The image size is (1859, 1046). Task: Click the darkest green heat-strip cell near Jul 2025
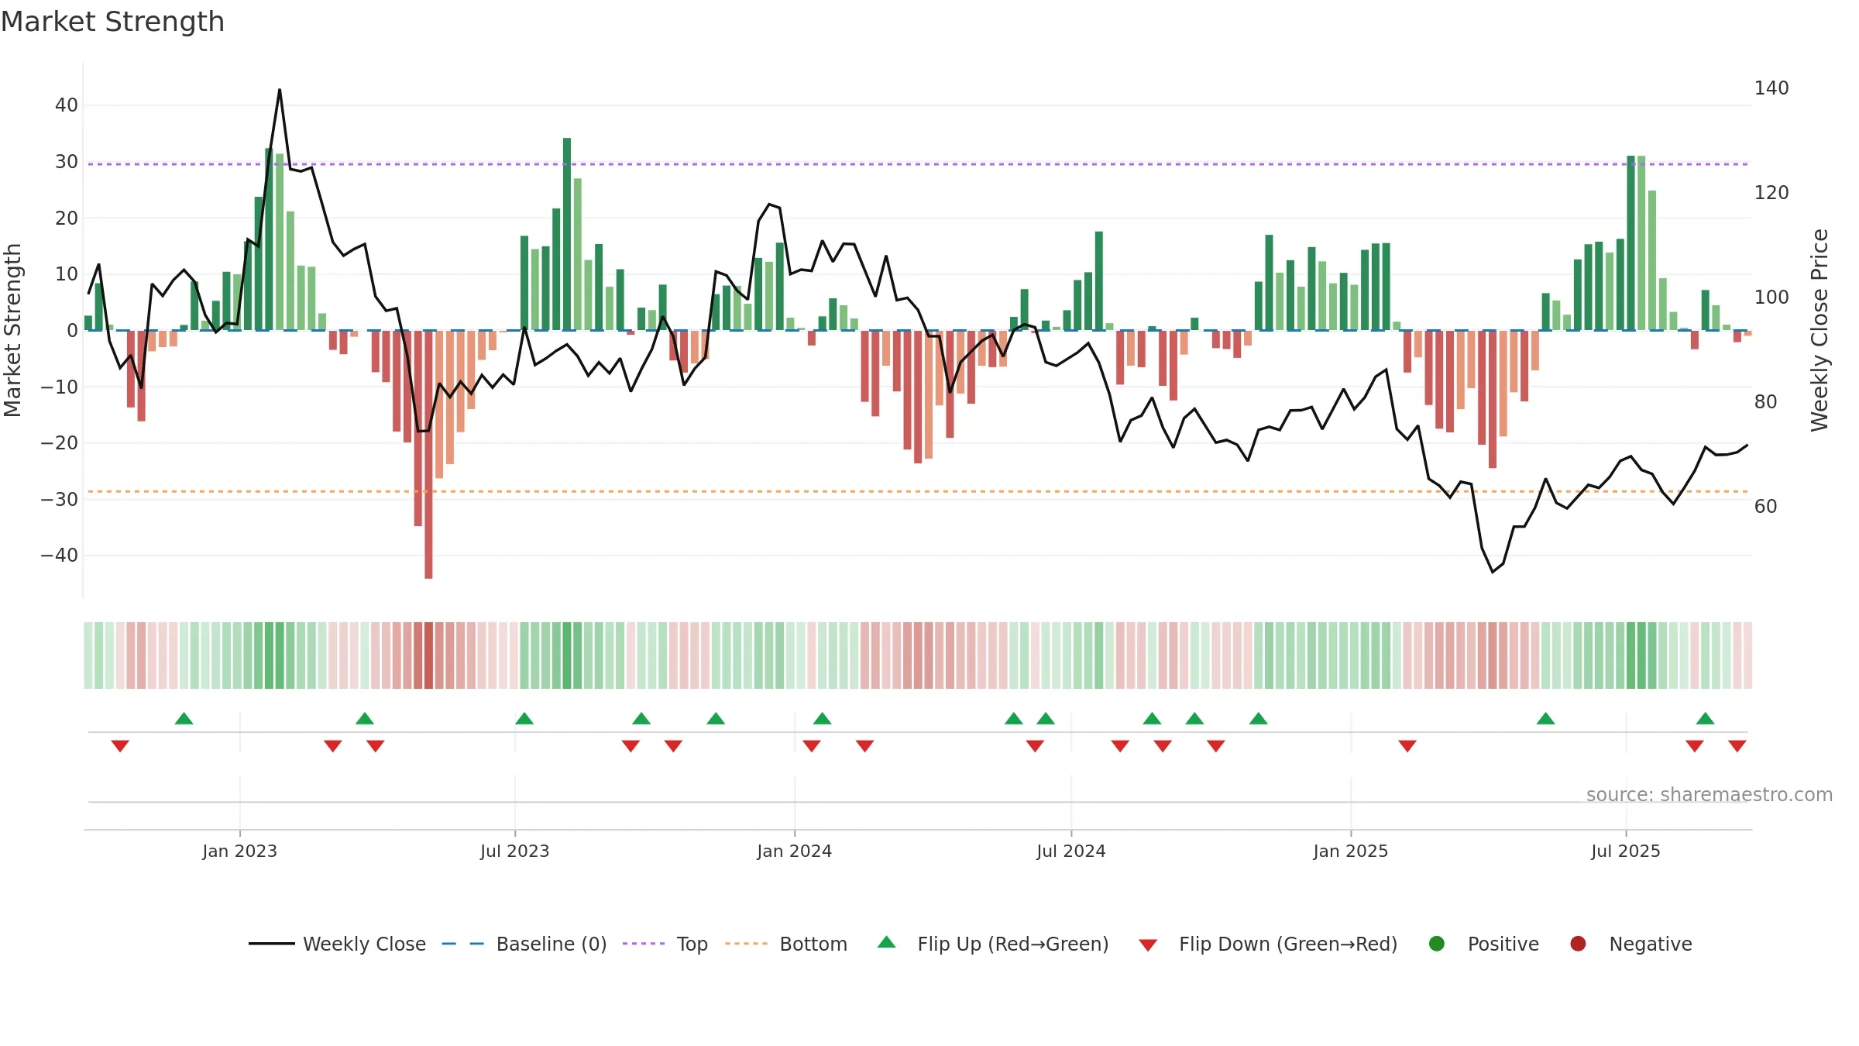pos(1630,655)
